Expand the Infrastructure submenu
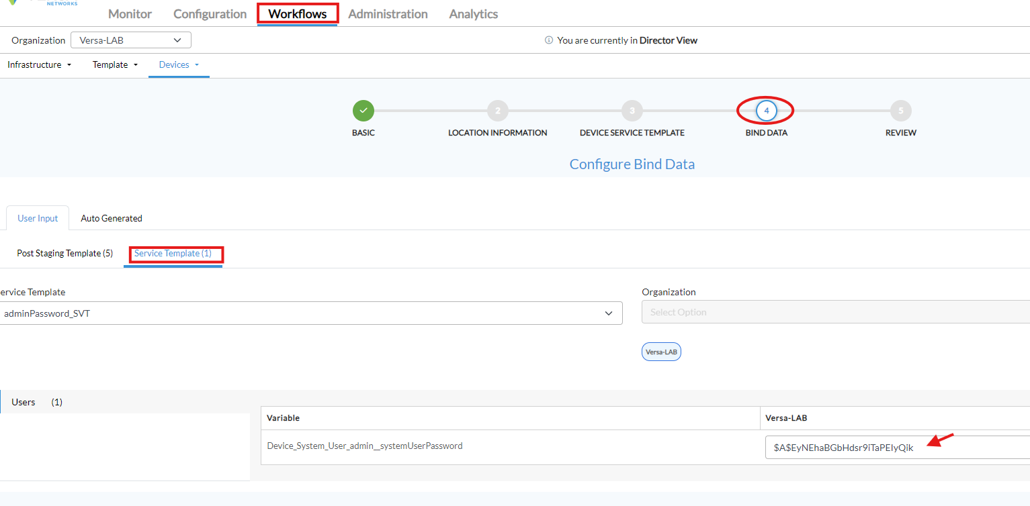1030x506 pixels. (x=40, y=65)
